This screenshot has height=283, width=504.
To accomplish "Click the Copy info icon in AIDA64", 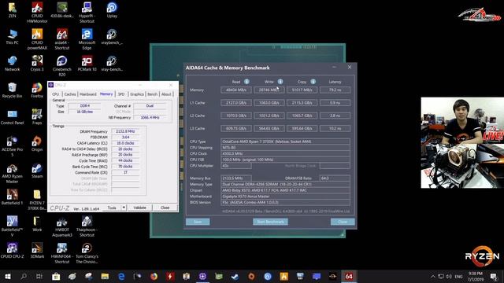I will [313, 82].
